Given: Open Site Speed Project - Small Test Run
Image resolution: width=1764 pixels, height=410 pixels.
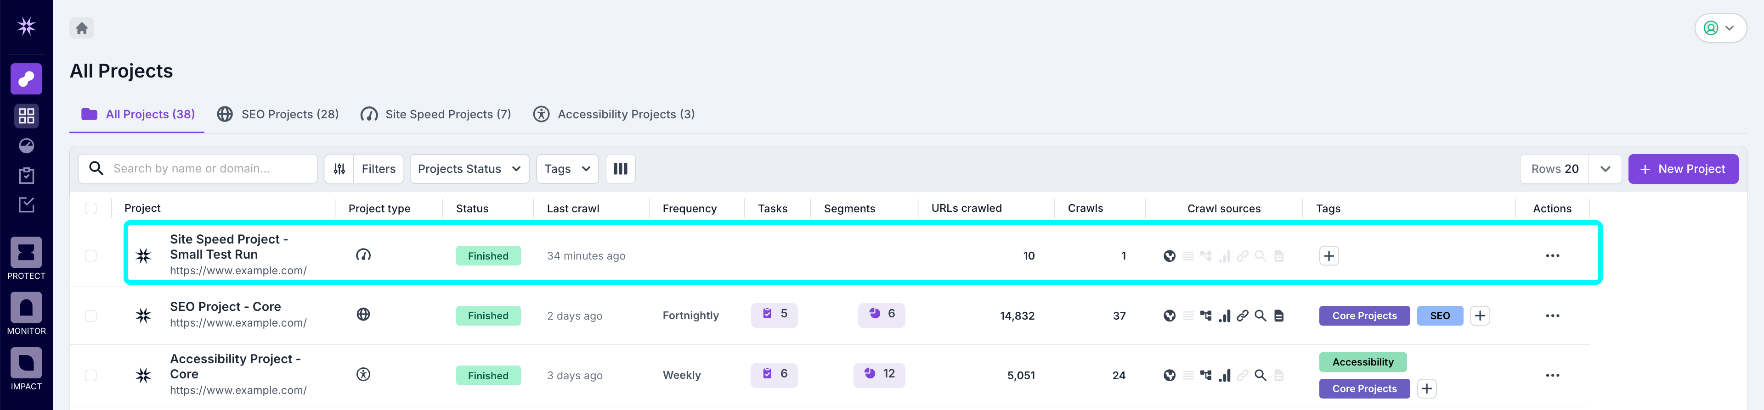Looking at the screenshot, I should tap(229, 247).
